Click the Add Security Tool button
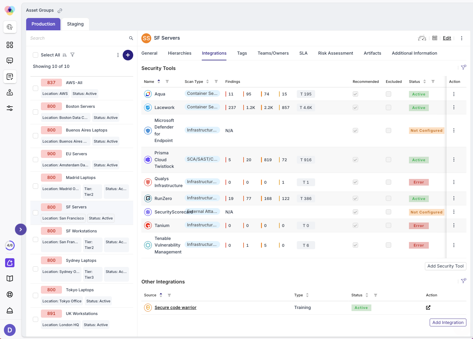This screenshot has height=339, width=473. tap(445, 266)
